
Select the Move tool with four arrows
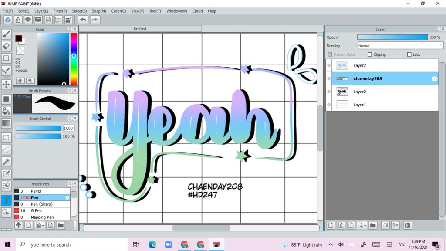6,85
